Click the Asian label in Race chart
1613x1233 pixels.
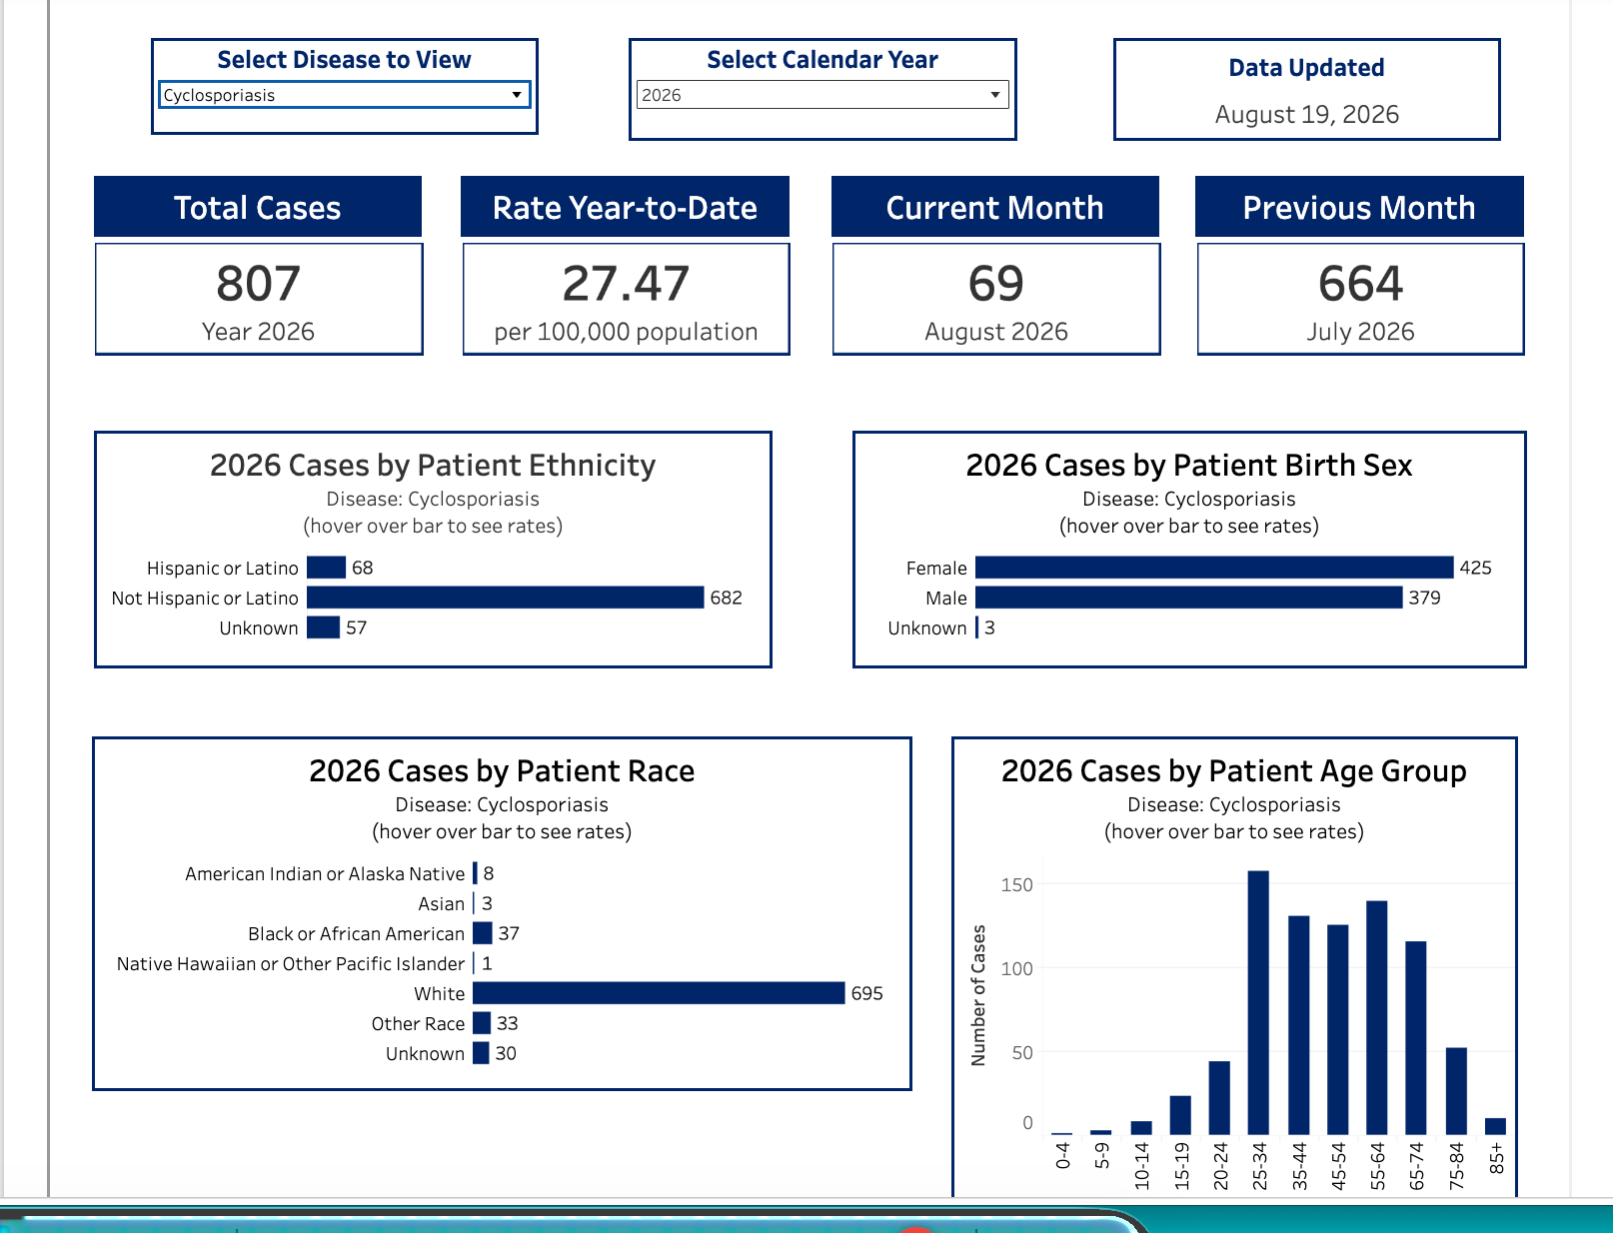point(442,904)
